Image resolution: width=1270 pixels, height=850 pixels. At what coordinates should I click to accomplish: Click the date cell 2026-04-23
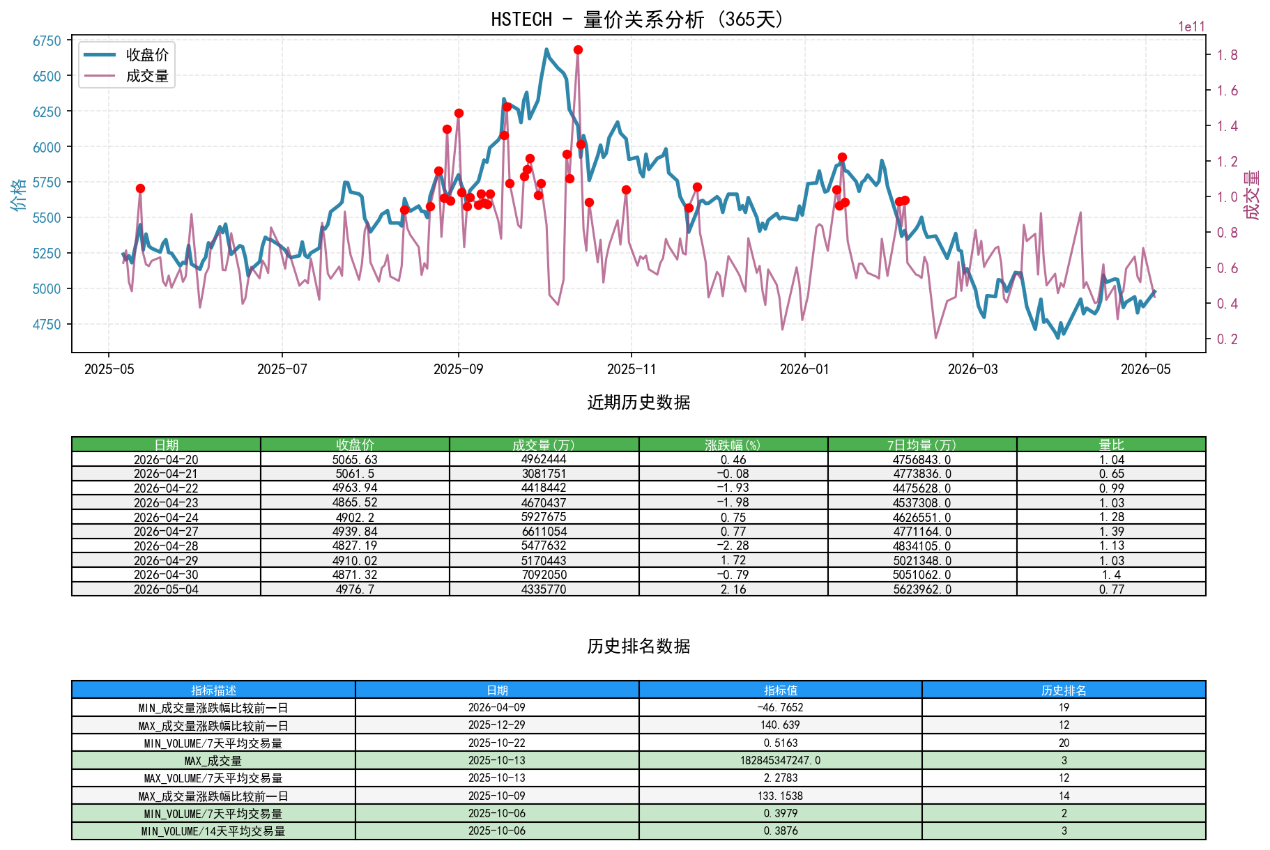[166, 502]
